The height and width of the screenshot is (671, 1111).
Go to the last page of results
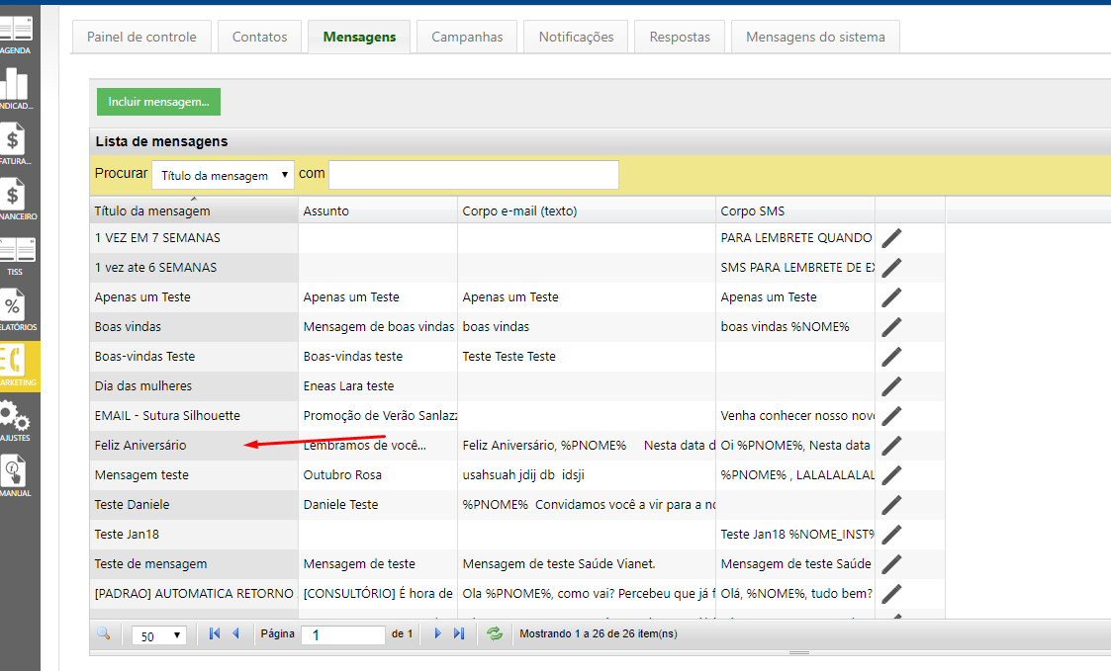click(x=458, y=634)
